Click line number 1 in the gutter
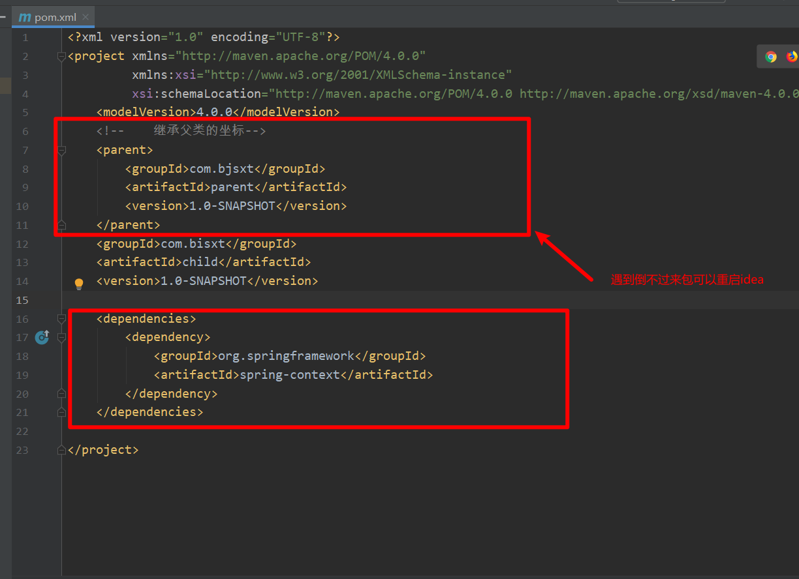The width and height of the screenshot is (799, 579). coord(25,38)
